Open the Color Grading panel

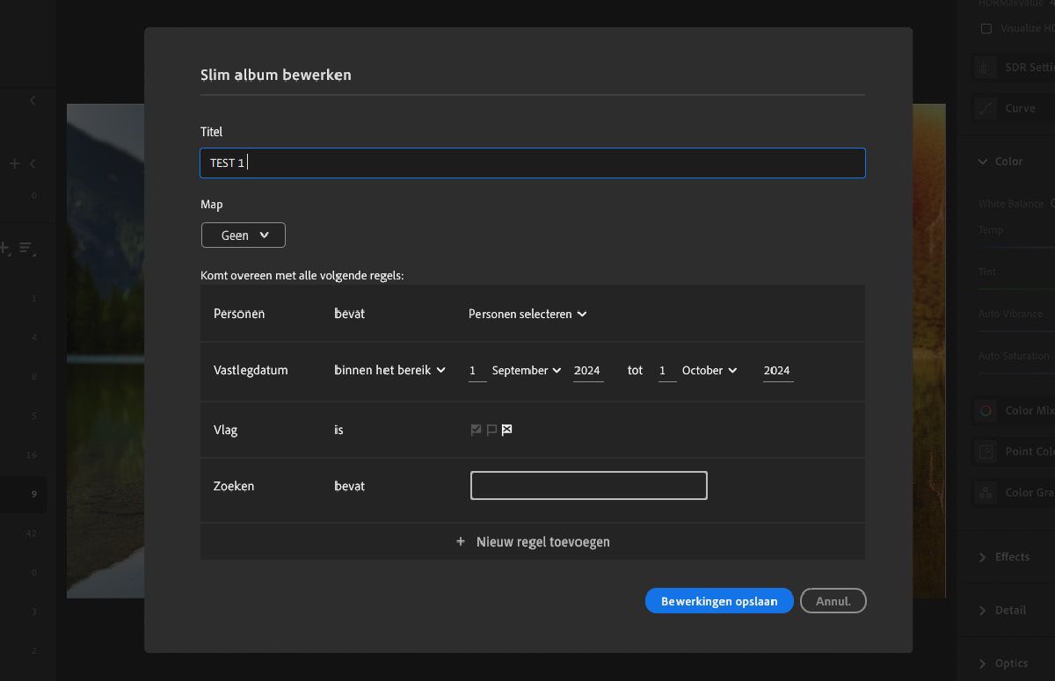click(985, 492)
